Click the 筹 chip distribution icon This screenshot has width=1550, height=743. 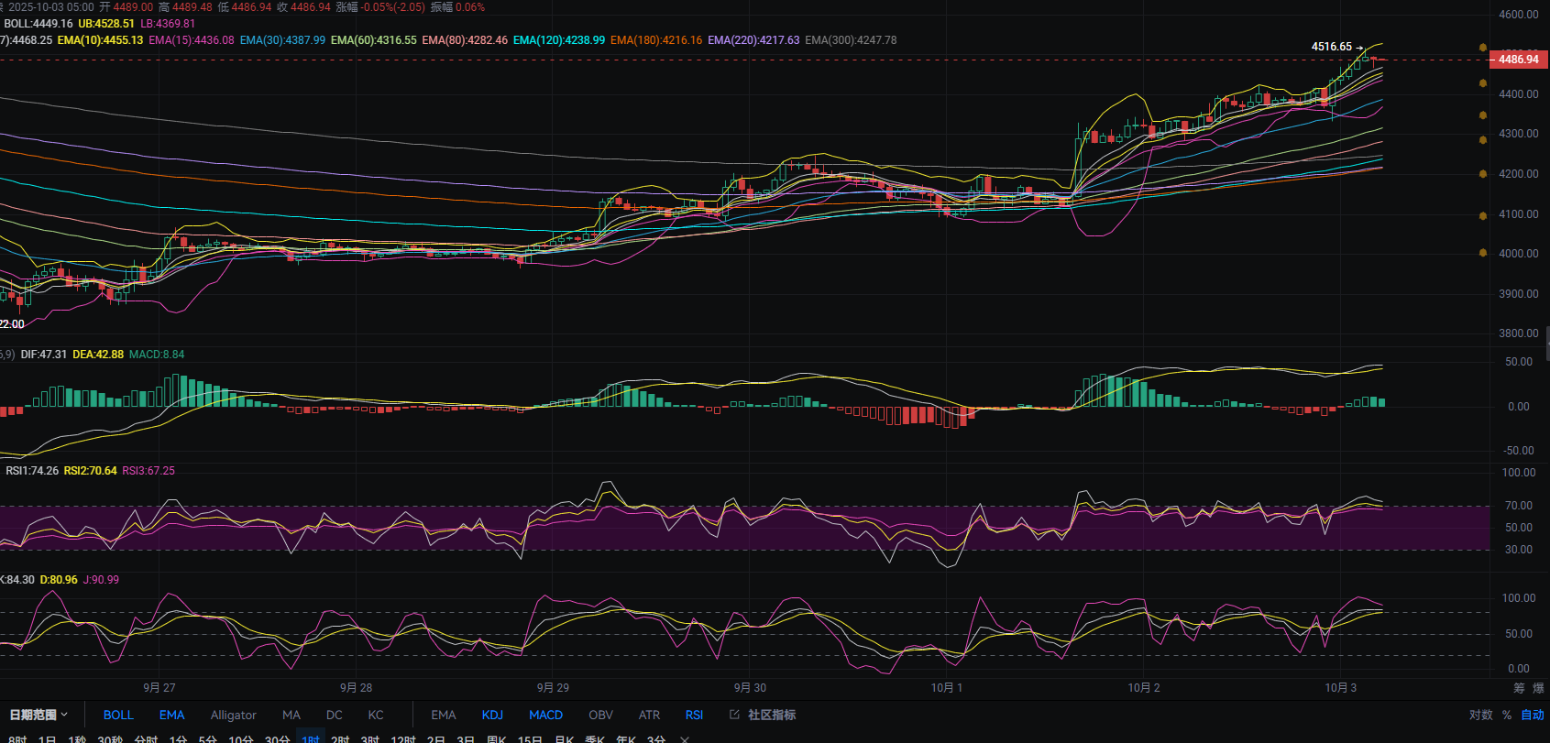point(1519,688)
